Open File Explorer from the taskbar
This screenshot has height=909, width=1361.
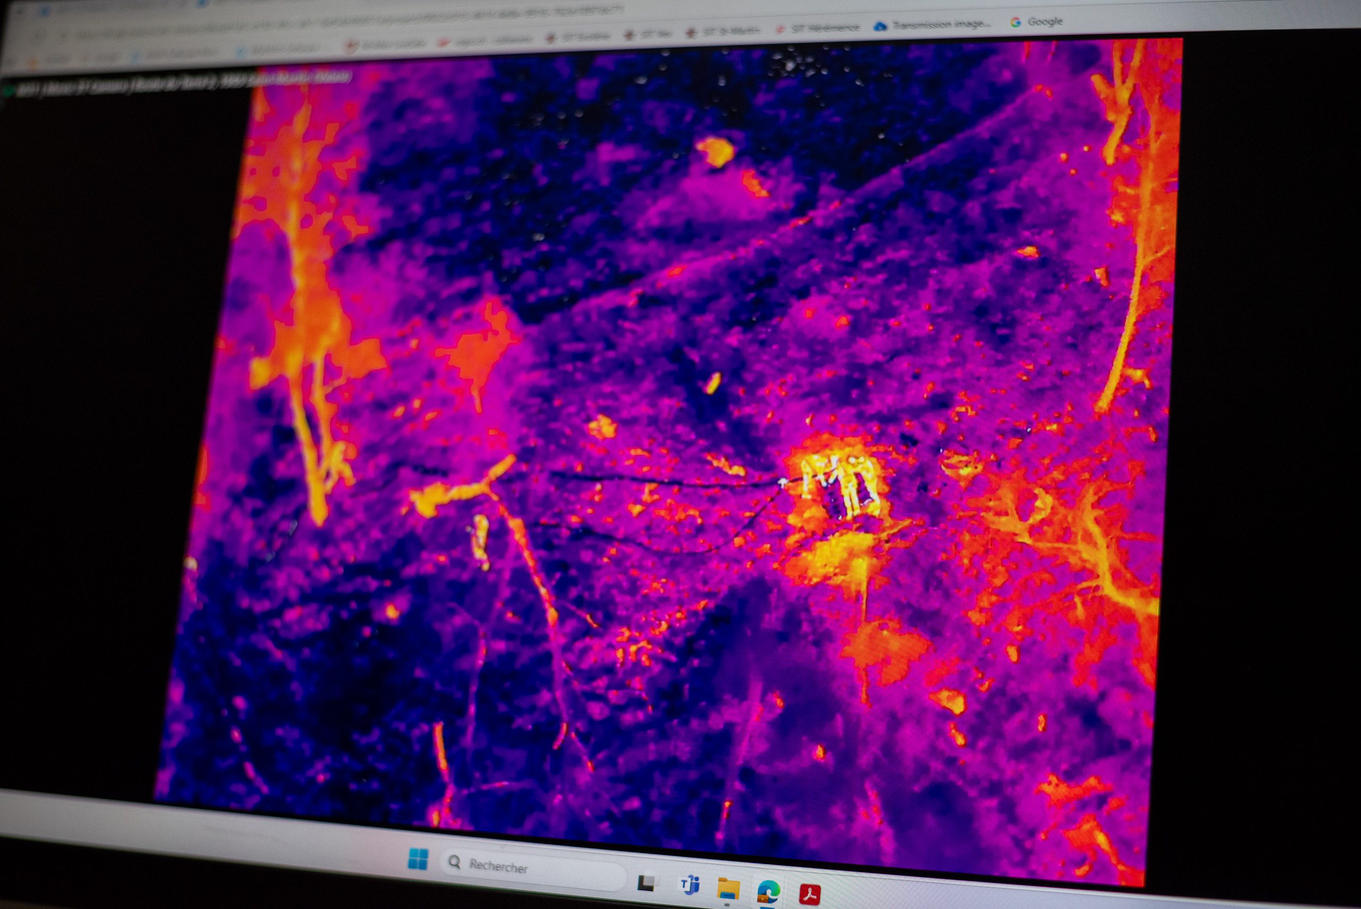coord(728,889)
